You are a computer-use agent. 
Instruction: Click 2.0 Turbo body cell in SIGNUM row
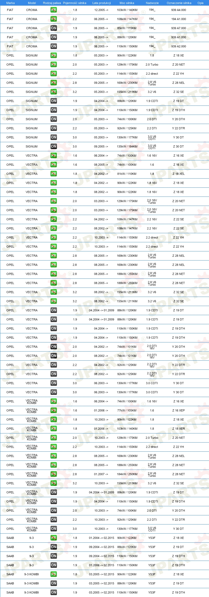coord(152,65)
